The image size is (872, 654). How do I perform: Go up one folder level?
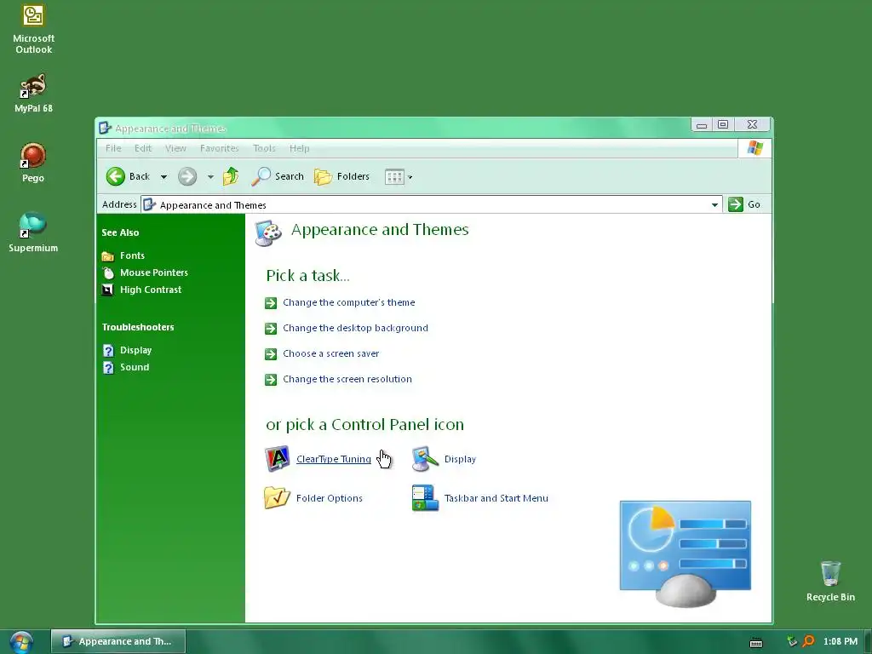click(x=231, y=176)
